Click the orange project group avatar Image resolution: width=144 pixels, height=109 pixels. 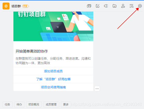6,6
